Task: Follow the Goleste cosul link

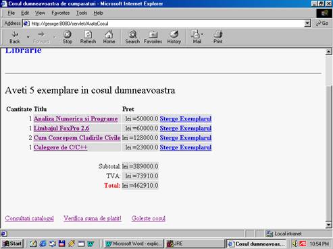Action: point(149,218)
